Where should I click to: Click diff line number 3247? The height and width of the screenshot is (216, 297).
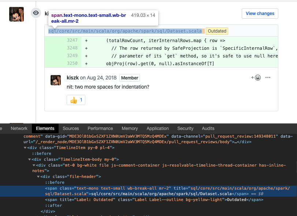pos(72,40)
